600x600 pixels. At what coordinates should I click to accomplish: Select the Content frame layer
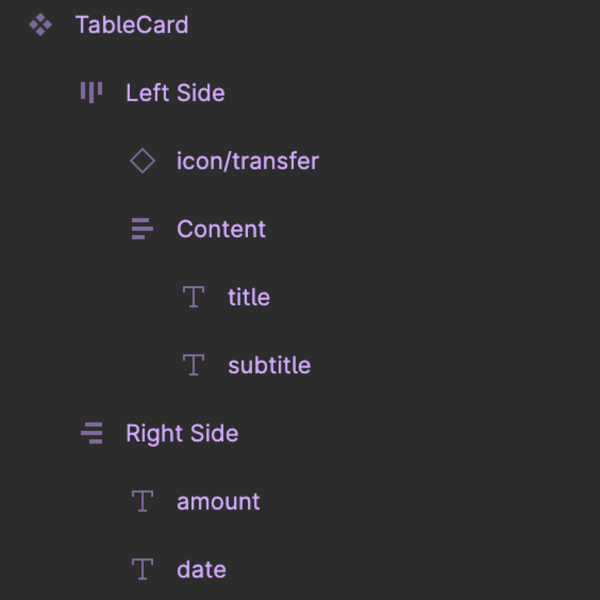click(x=221, y=229)
